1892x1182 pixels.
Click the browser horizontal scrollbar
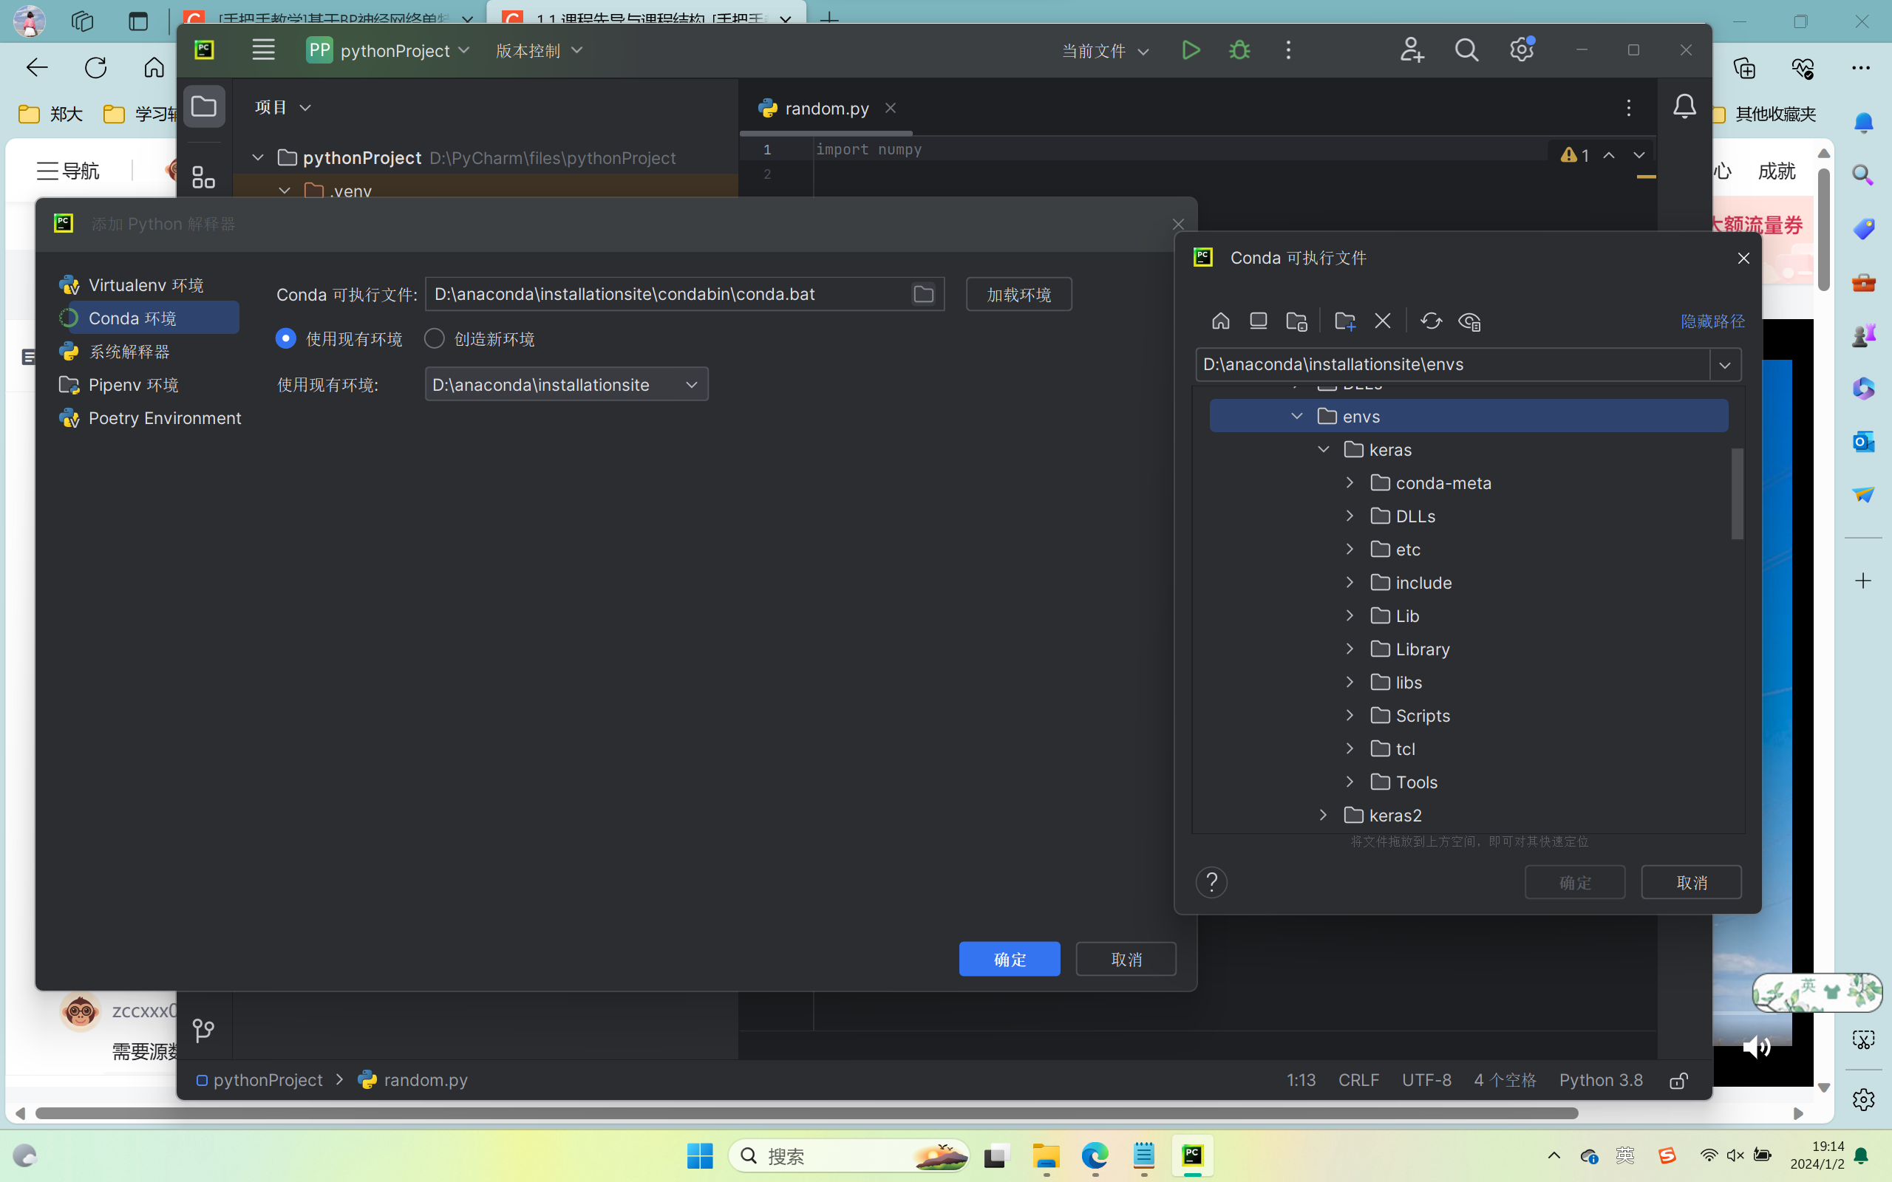(806, 1113)
